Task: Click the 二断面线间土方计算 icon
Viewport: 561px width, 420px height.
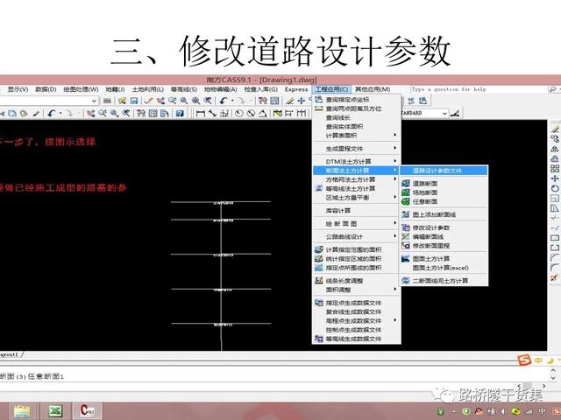Action: [x=405, y=280]
